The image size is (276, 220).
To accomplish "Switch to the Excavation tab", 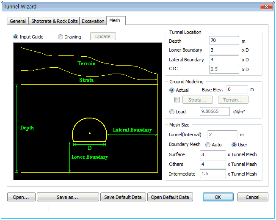I will 93,21.
